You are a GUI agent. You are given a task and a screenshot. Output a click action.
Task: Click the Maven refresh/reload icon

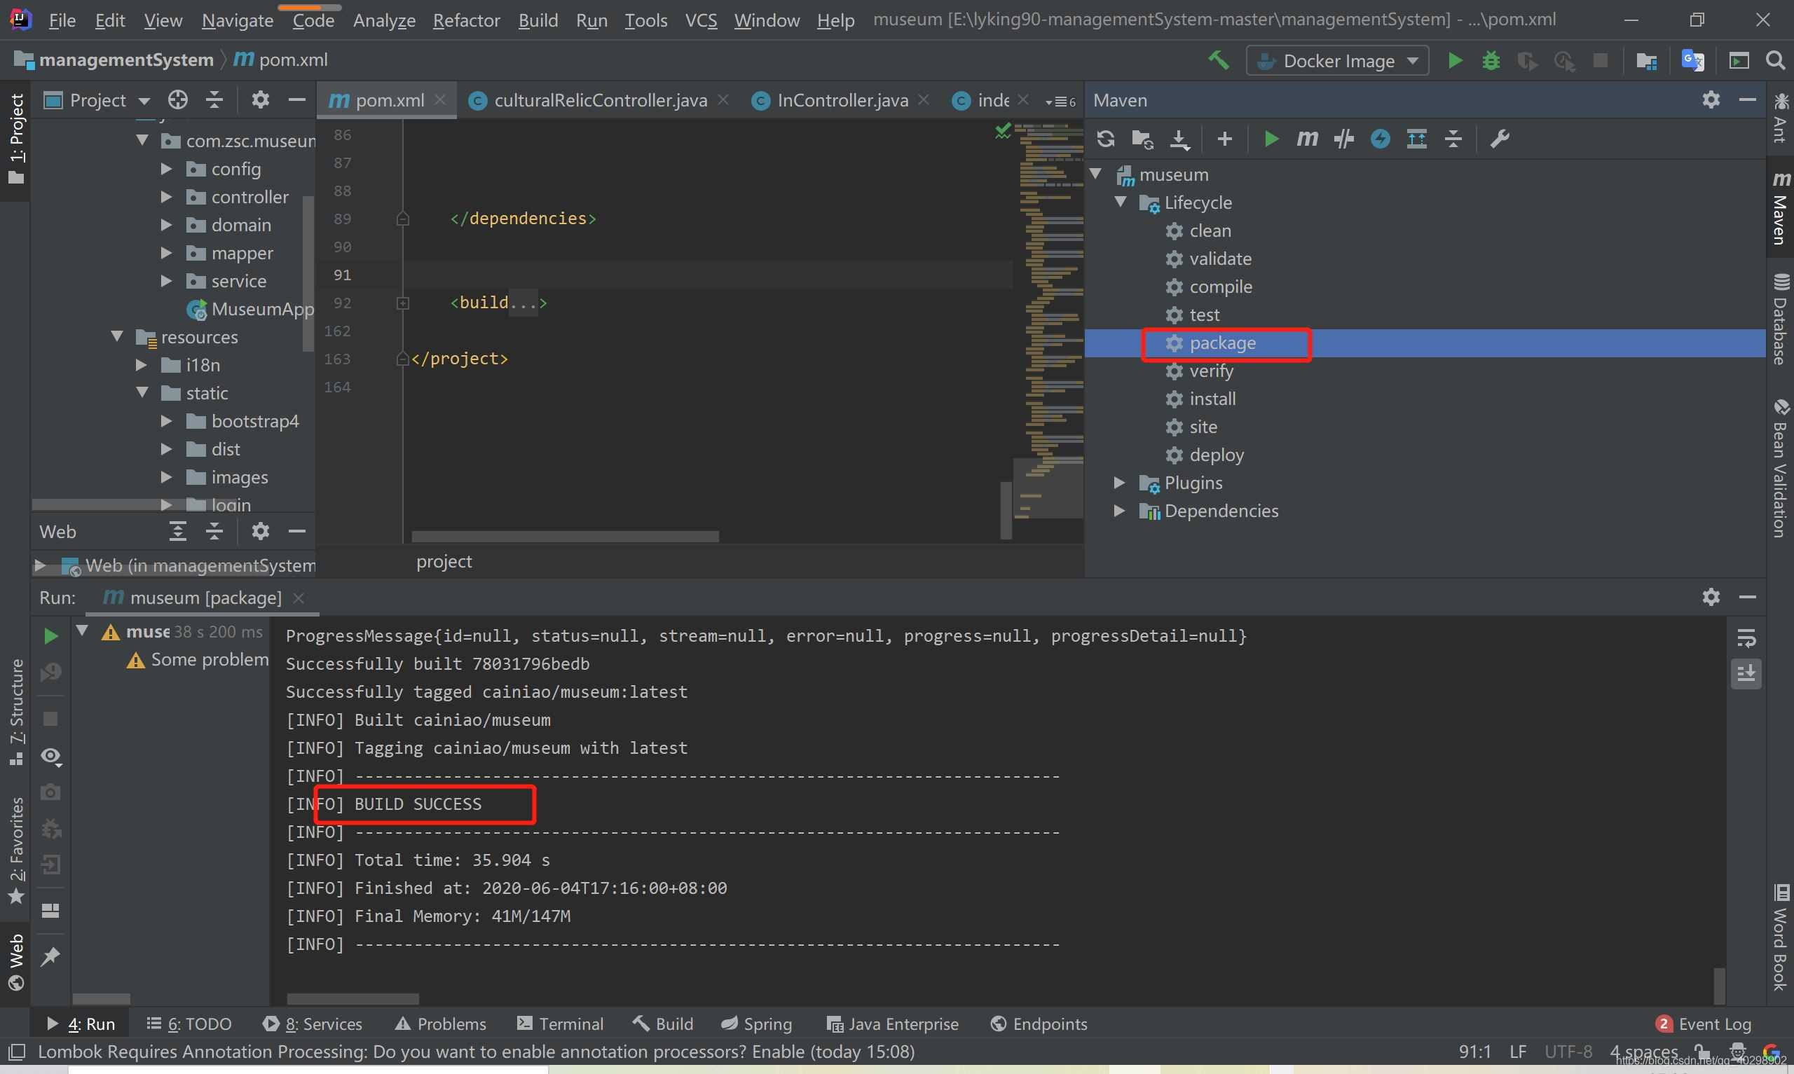pyautogui.click(x=1104, y=138)
